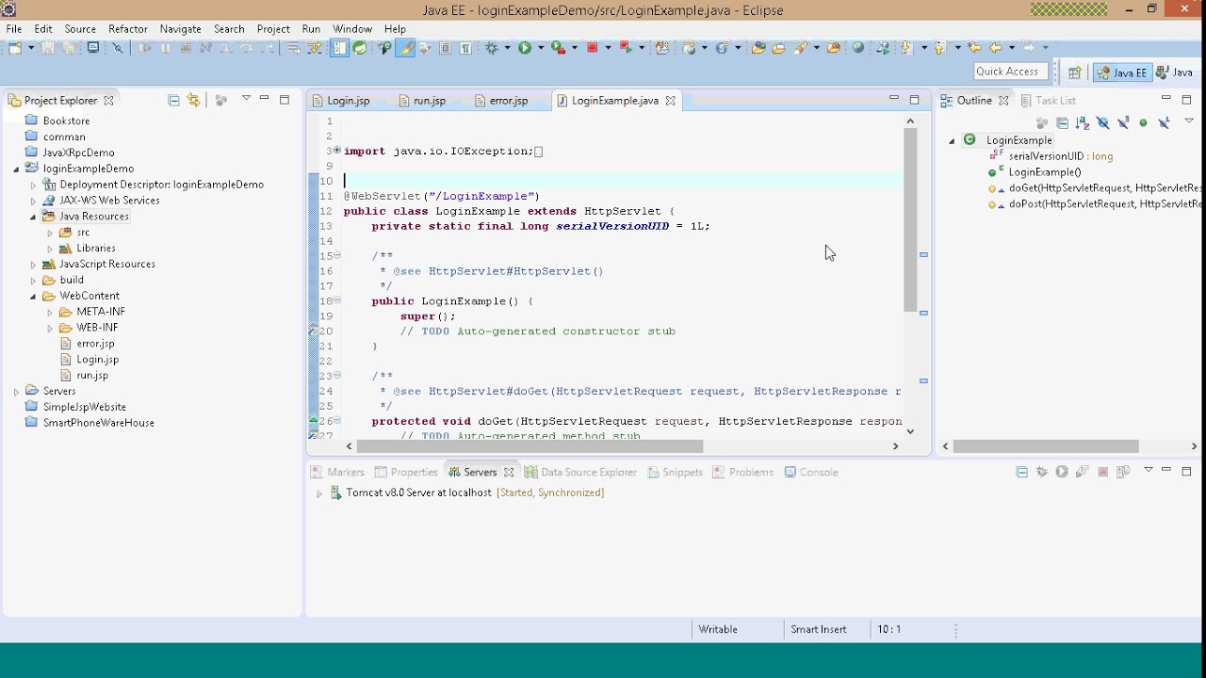Toggle Show Whitespace Characters button
This screenshot has width=1206, height=678.
(465, 47)
